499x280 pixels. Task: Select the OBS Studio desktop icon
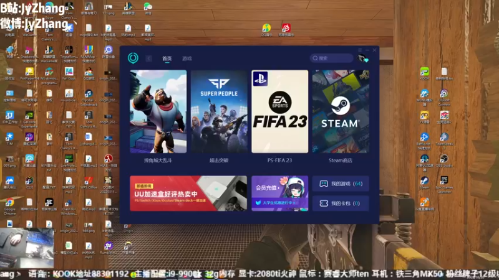444,161
